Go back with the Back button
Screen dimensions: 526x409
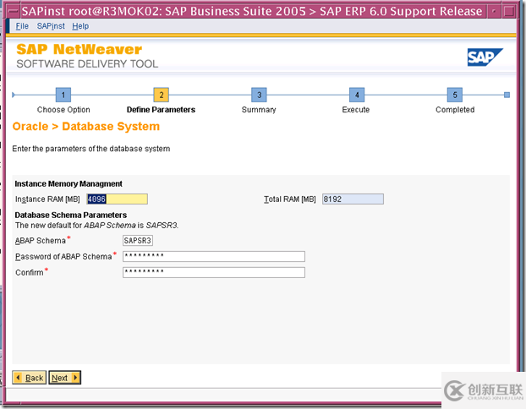[30, 378]
